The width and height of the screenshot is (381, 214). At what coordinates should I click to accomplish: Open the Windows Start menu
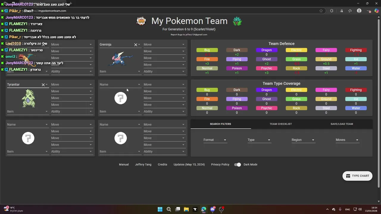pyautogui.click(x=160, y=209)
